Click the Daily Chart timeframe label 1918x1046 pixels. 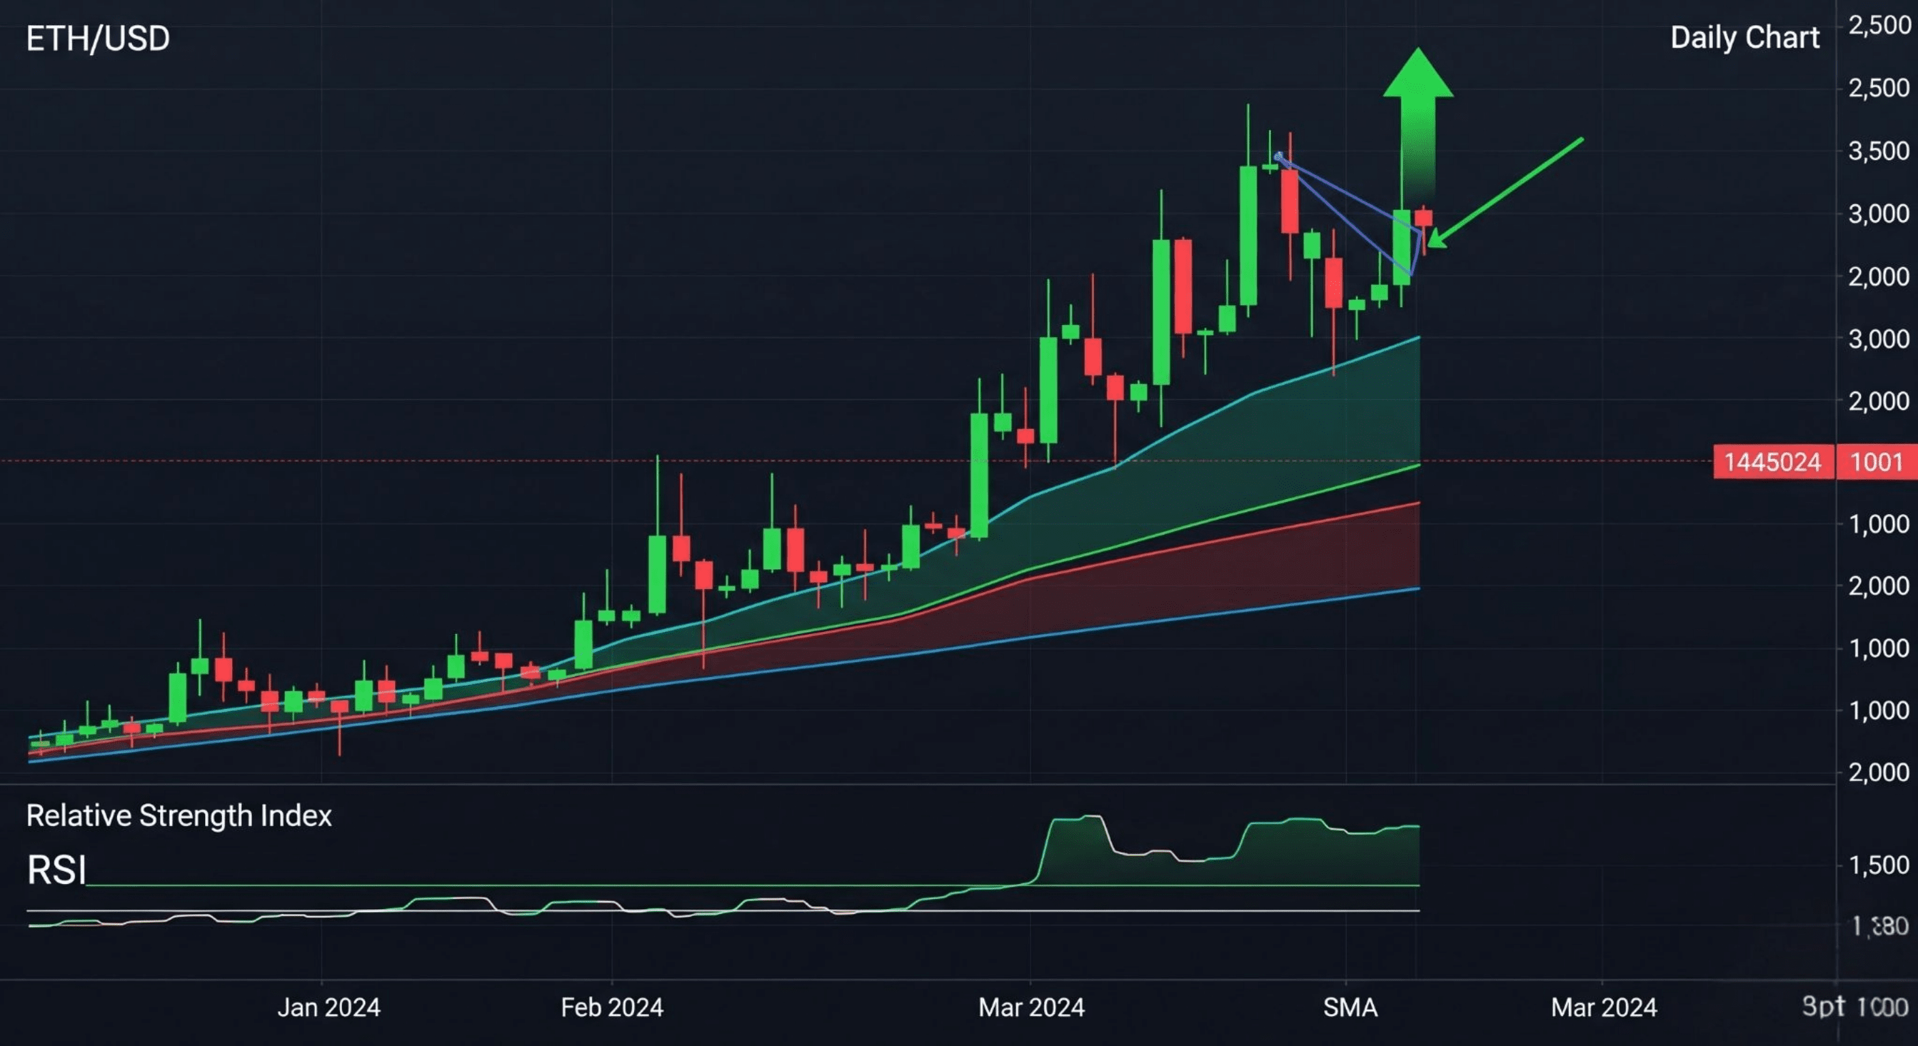tap(1744, 37)
